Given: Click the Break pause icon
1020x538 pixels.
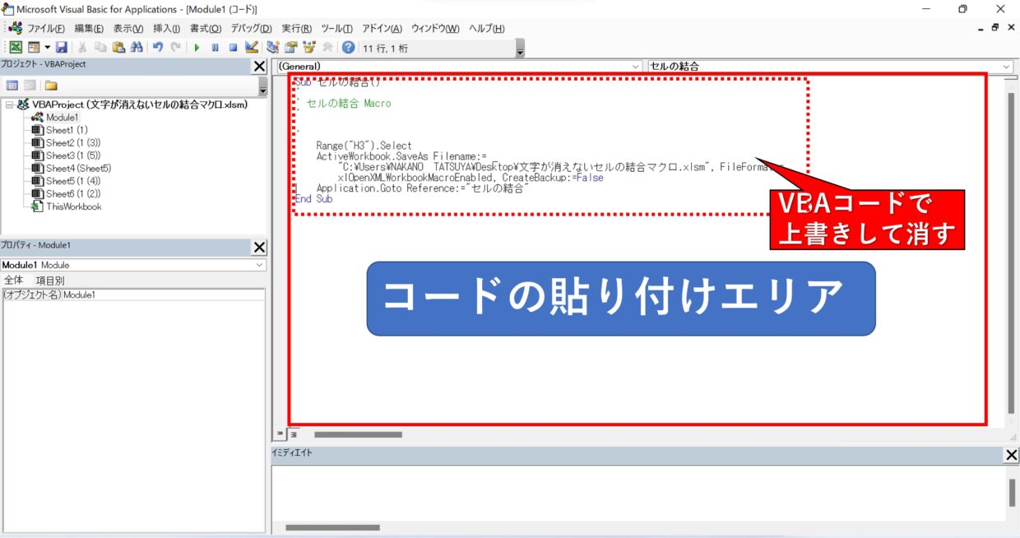Looking at the screenshot, I should click(216, 48).
